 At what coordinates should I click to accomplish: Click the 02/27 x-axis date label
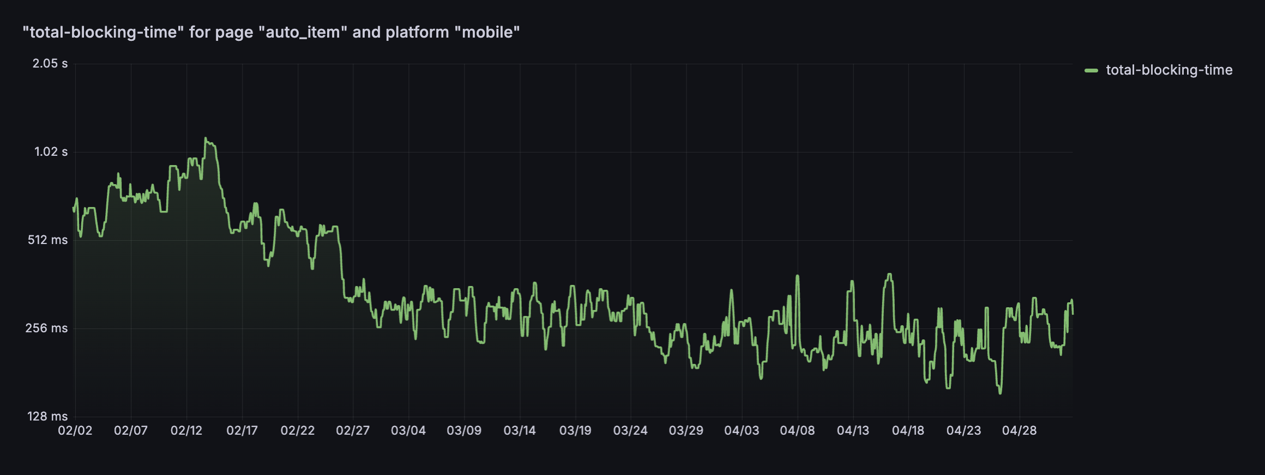(353, 430)
